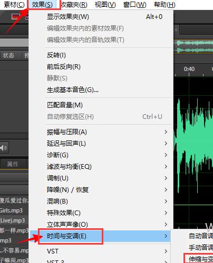Expand the 诊断(G) submenu
213x263 pixels.
click(101, 155)
